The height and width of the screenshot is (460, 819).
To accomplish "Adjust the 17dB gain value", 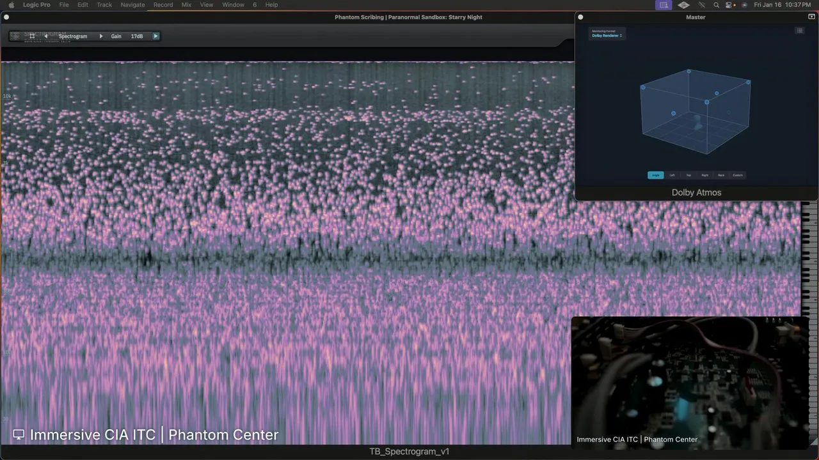I will point(137,36).
